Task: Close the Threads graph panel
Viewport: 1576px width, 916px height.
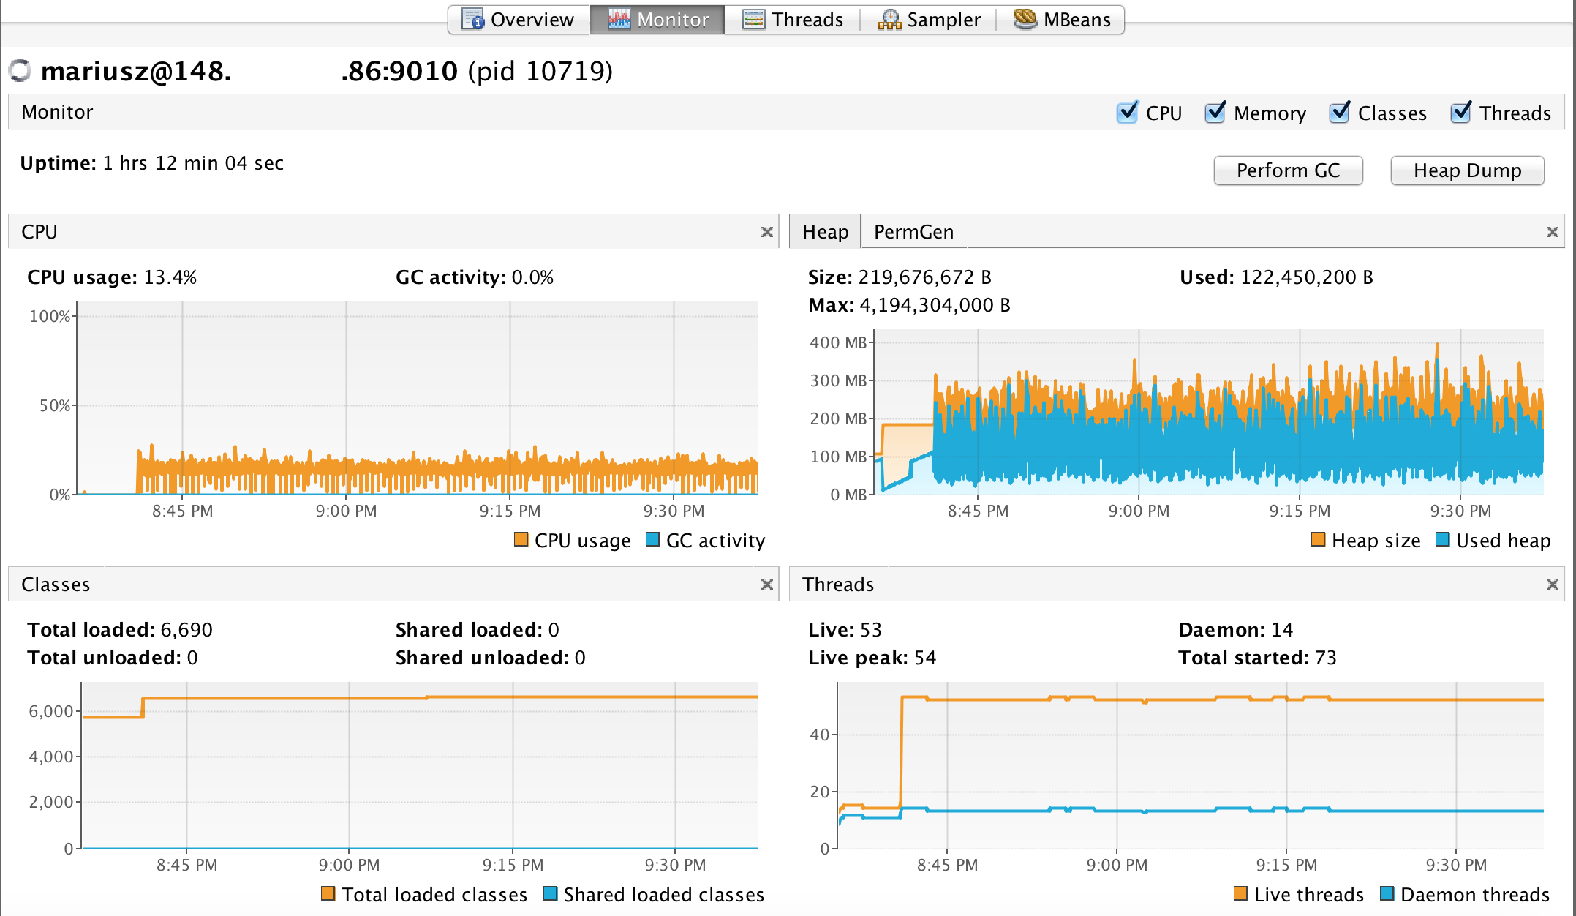Action: [x=1552, y=585]
